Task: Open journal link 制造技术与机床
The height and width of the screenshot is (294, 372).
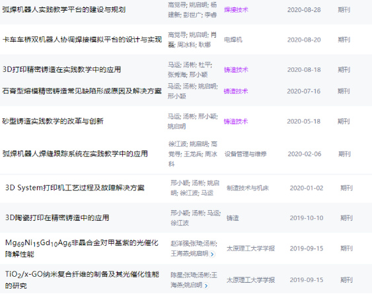Action: coord(247,188)
